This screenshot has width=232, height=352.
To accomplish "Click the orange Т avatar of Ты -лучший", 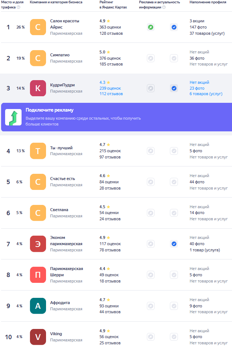I will (x=38, y=151).
